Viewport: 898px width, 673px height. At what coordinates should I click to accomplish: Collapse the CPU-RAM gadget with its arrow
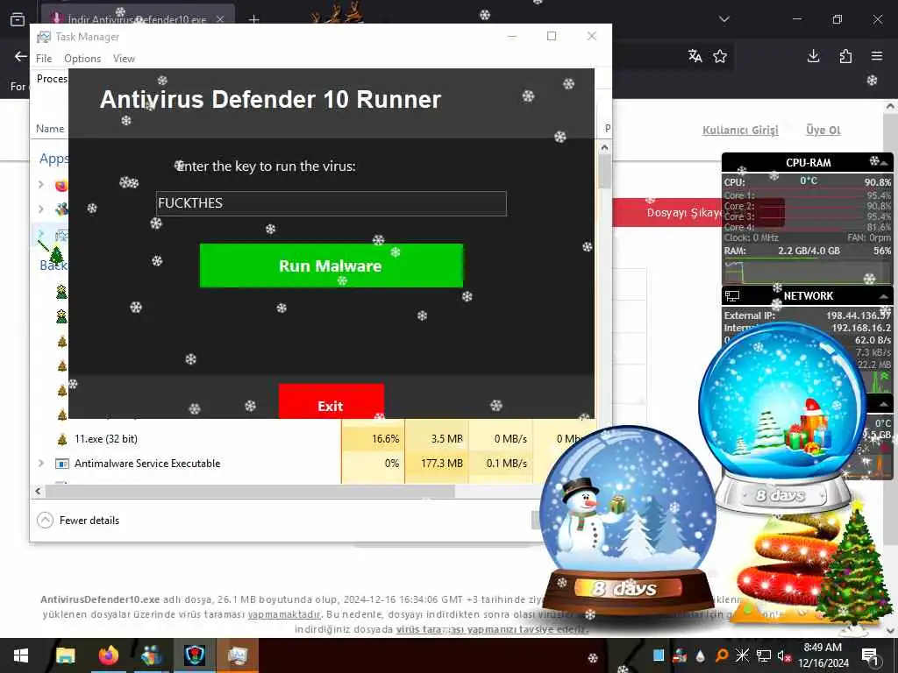884,163
